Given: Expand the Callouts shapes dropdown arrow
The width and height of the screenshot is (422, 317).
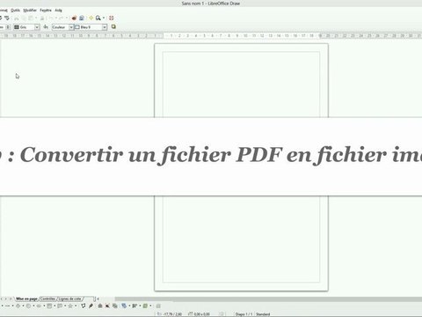Looking at the screenshot, I should [65, 306].
